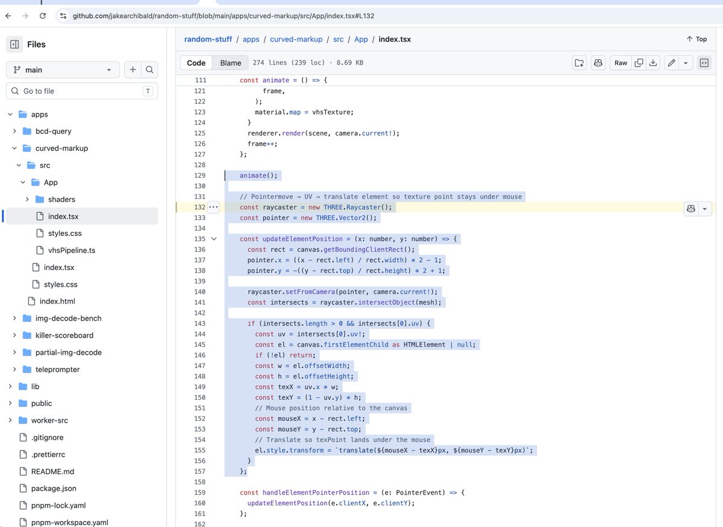This screenshot has height=527, width=723.
Task: Go back in browser history
Action: 8,16
